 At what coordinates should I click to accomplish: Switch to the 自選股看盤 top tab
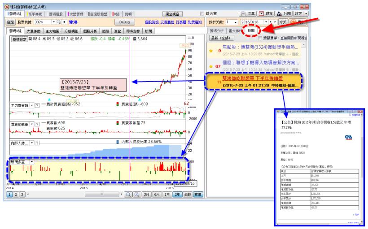[98, 14]
